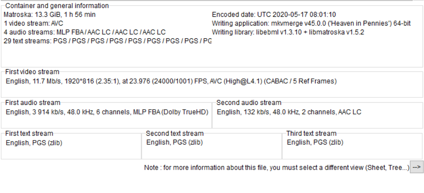The width and height of the screenshot is (424, 193).
Task: Click the 'First text stream' group title
Action: click(x=29, y=133)
